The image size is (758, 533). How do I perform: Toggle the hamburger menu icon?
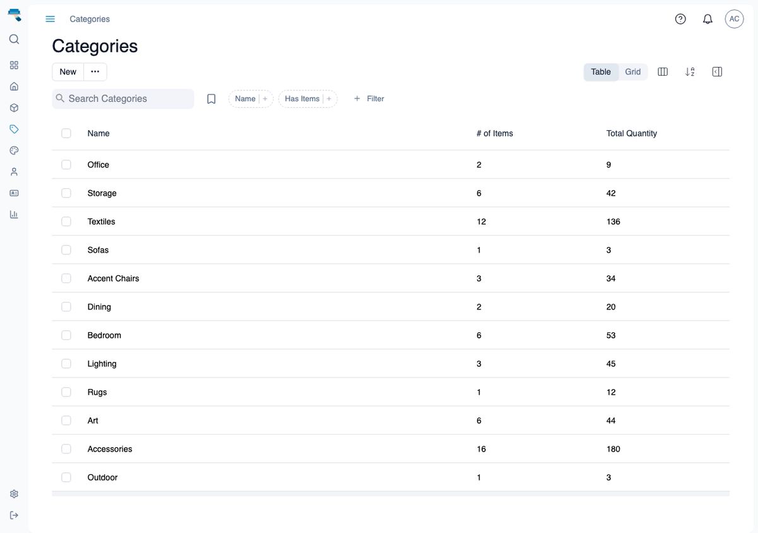(x=51, y=19)
